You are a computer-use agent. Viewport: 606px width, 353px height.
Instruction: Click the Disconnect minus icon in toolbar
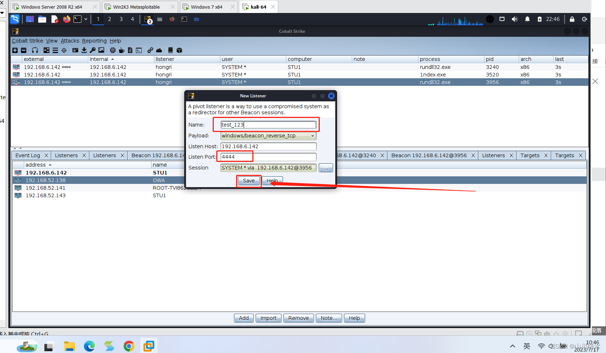tap(23, 50)
